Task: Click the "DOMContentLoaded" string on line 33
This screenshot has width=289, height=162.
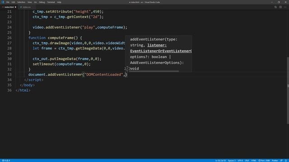Action: coord(103,75)
